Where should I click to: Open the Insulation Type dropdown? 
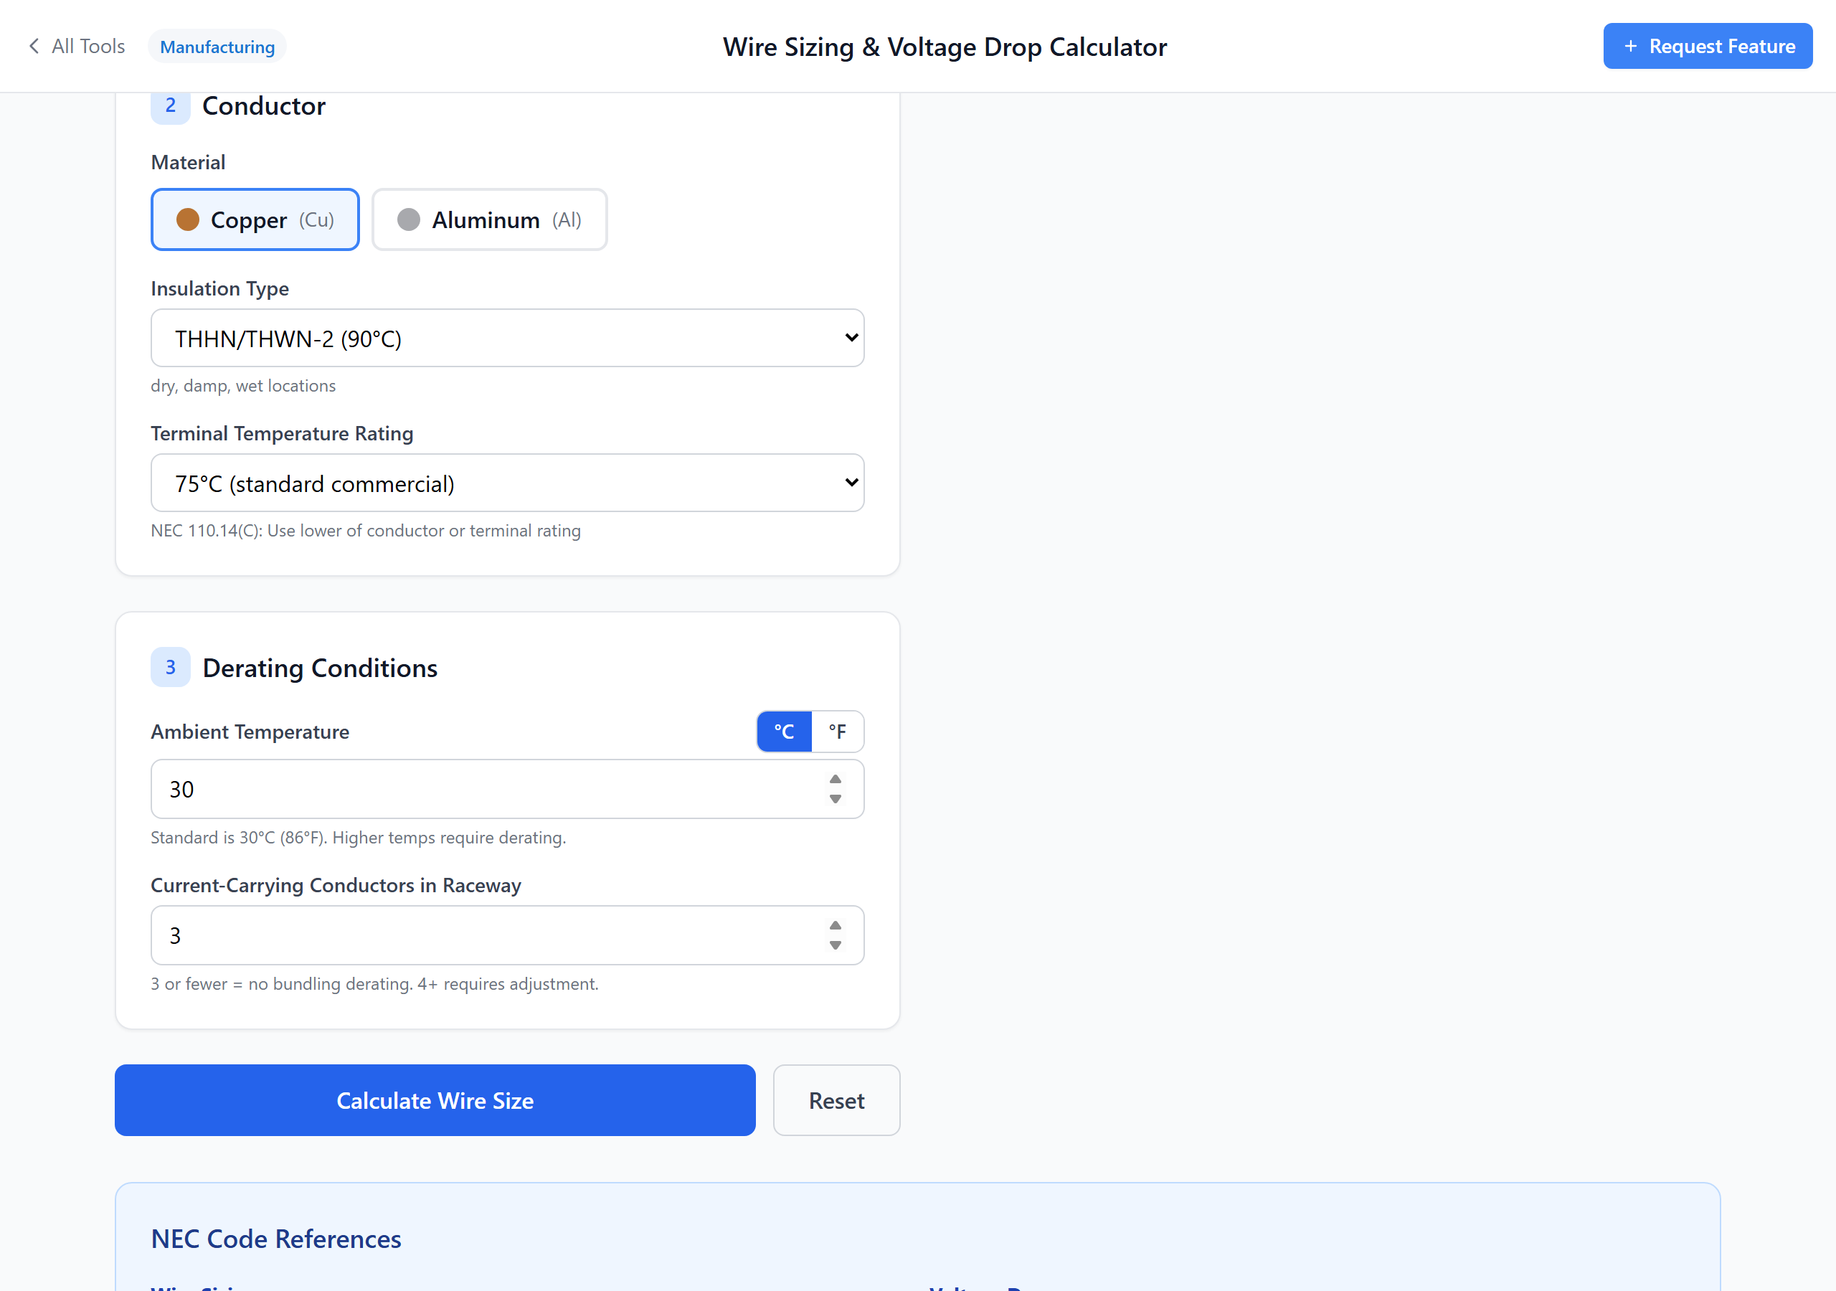(x=507, y=339)
